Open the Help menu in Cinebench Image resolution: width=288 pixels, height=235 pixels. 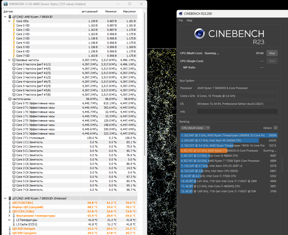189,20
